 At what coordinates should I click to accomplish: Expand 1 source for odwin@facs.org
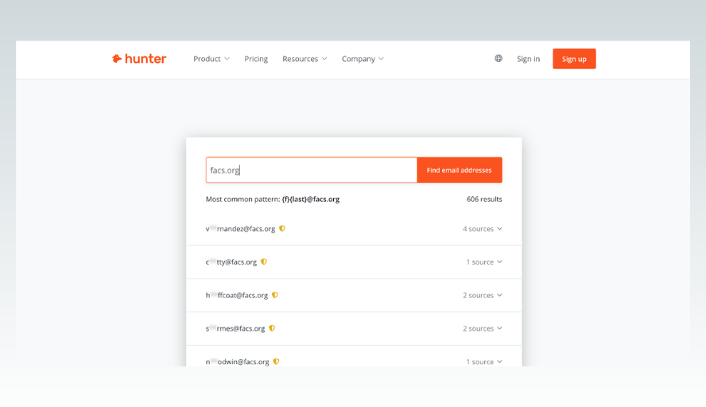[x=484, y=362]
